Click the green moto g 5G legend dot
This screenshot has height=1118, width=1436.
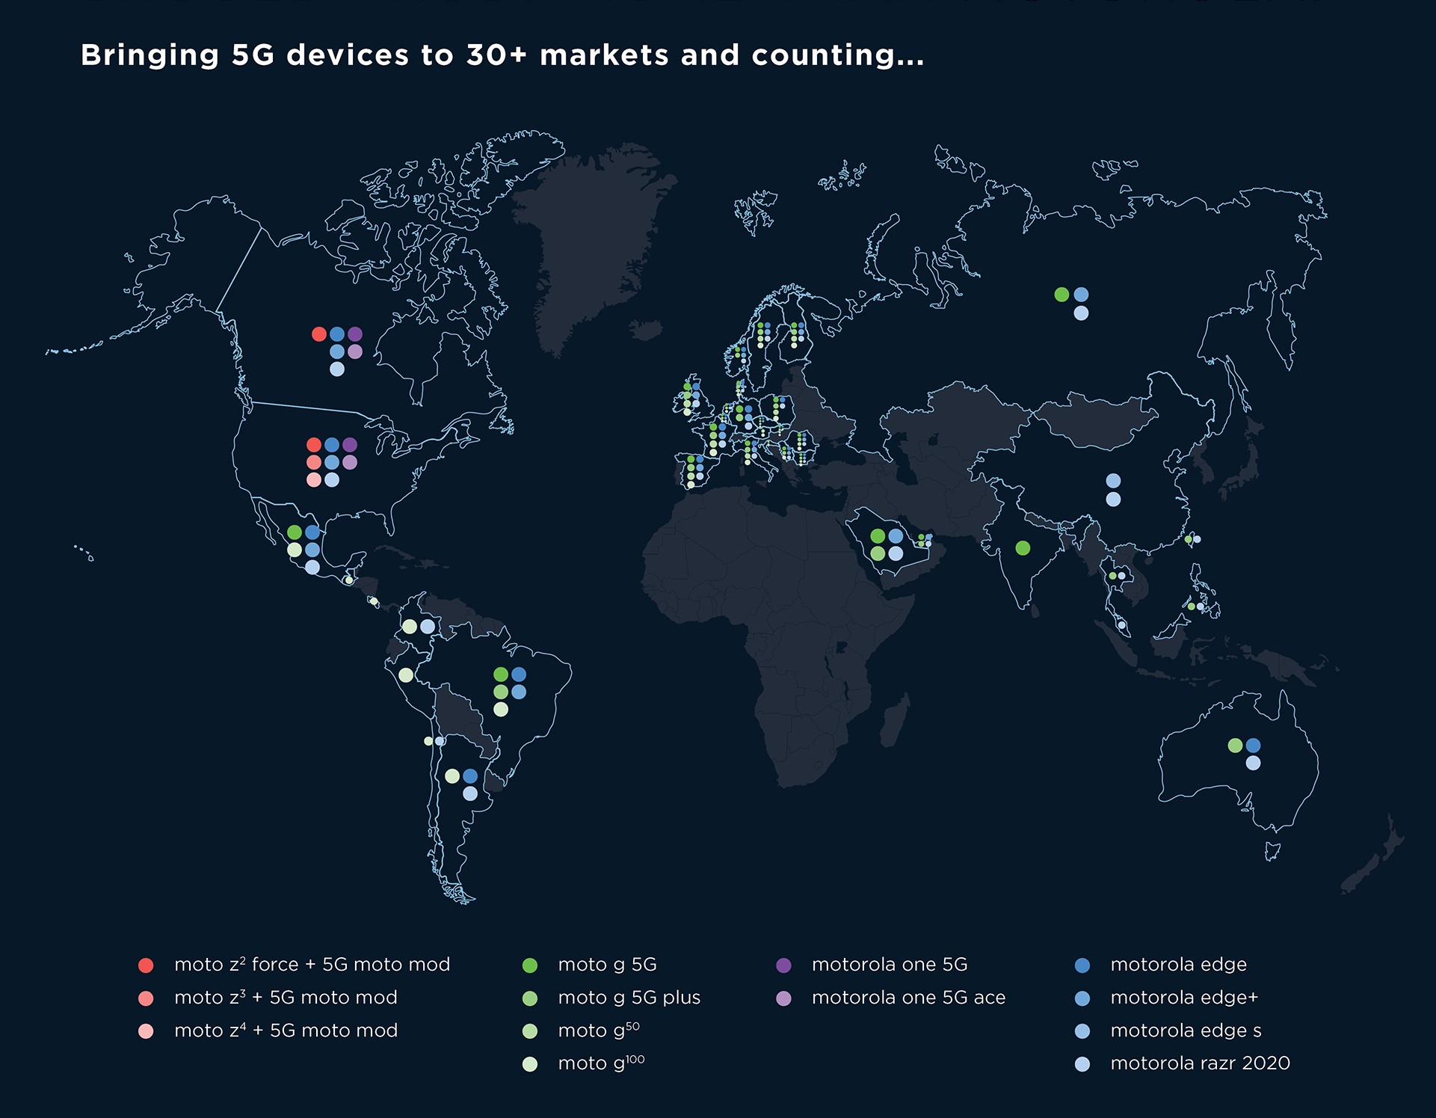(x=530, y=965)
